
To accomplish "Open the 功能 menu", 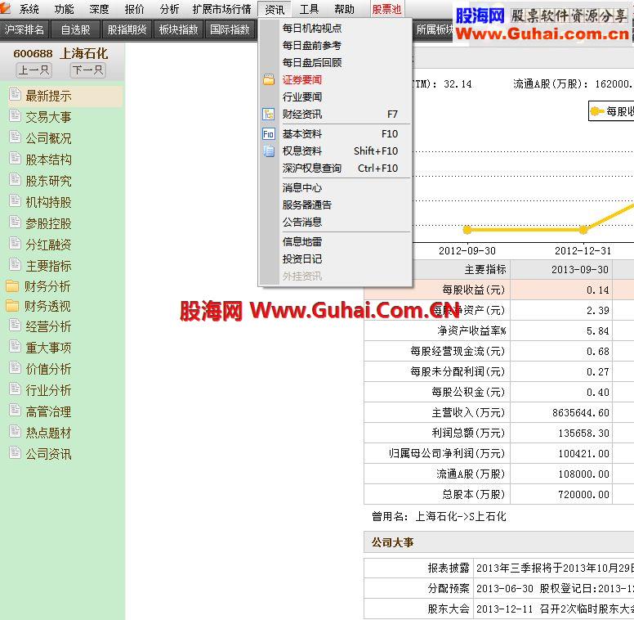I will (65, 9).
